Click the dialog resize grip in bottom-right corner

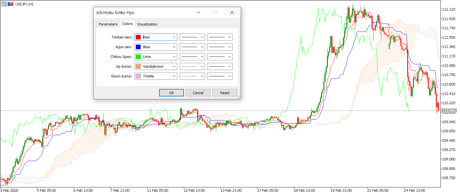tap(239, 97)
